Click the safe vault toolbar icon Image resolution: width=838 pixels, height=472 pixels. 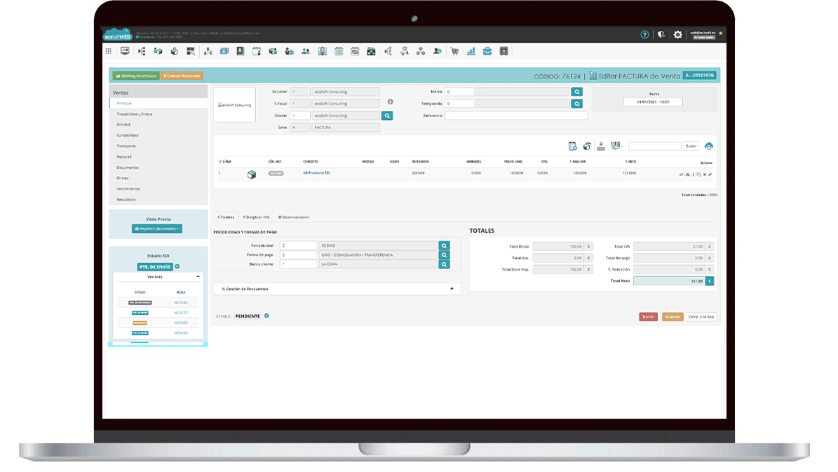pyautogui.click(x=504, y=51)
